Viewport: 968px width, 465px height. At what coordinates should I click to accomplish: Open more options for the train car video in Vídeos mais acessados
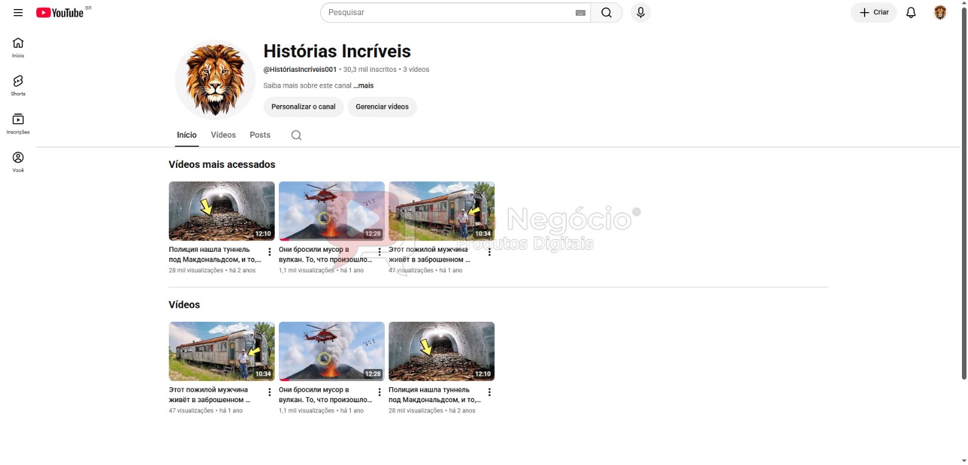[489, 252]
